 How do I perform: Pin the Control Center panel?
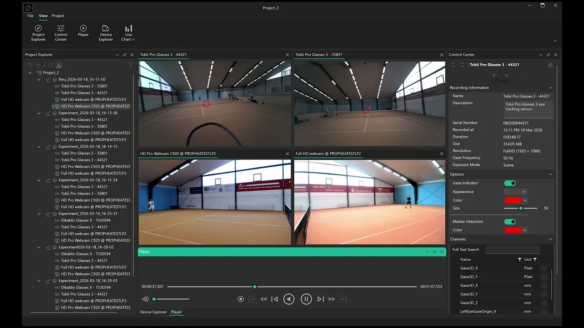pyautogui.click(x=548, y=55)
